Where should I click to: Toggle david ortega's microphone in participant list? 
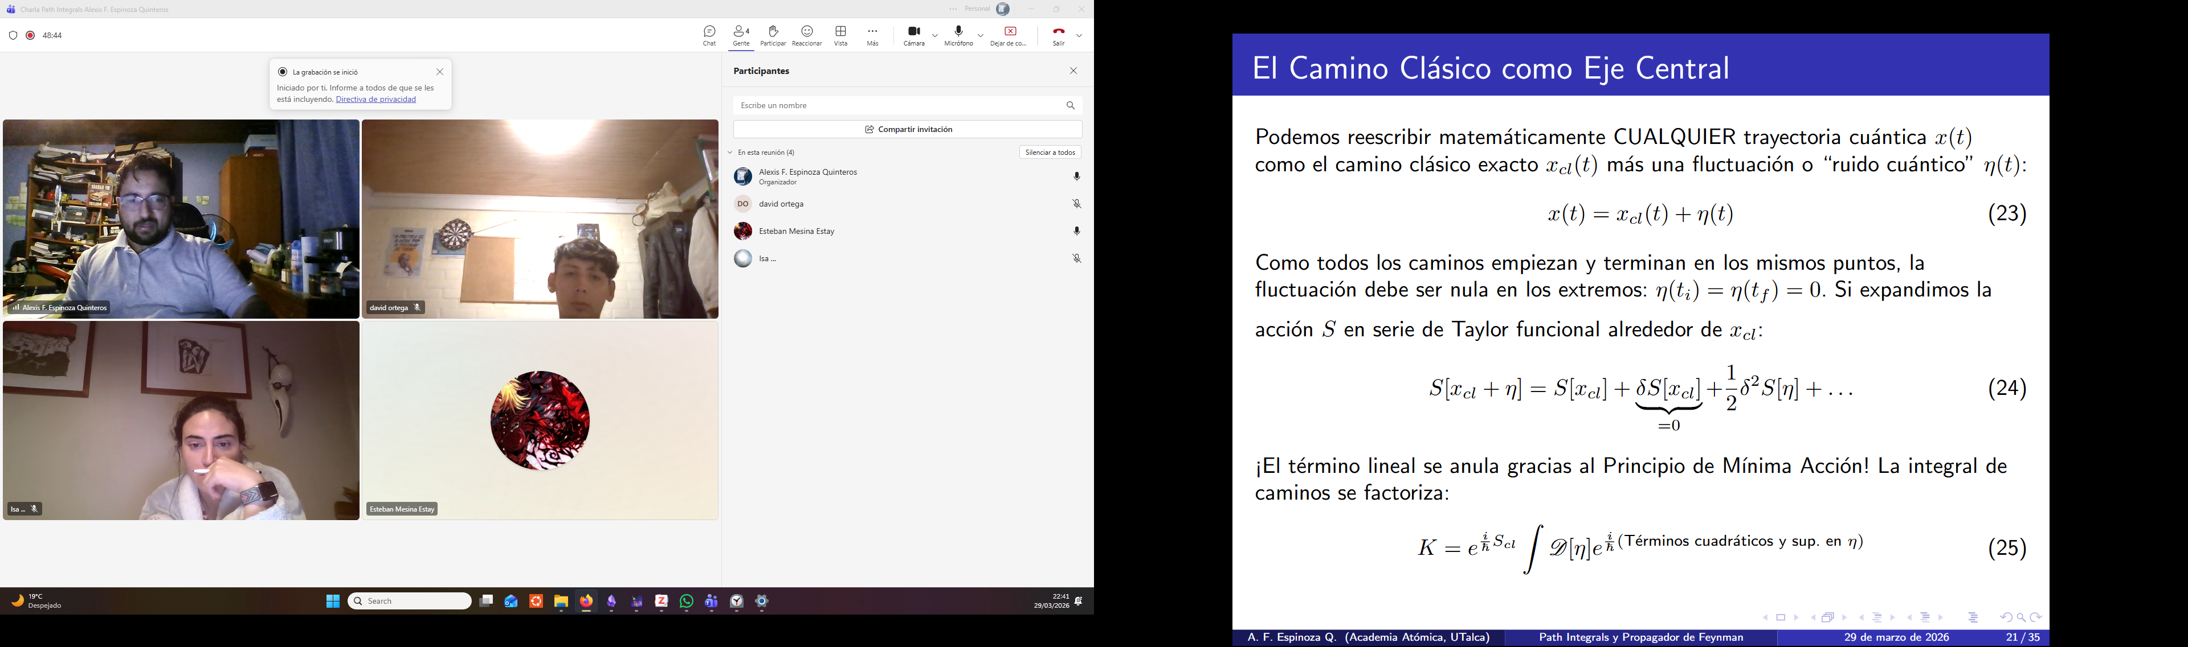coord(1076,204)
